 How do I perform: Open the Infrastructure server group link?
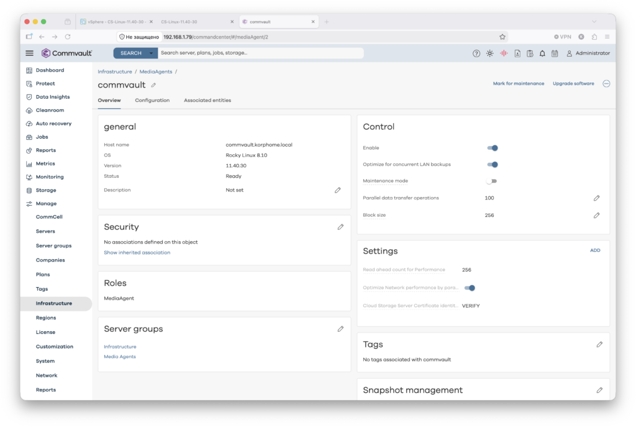120,347
